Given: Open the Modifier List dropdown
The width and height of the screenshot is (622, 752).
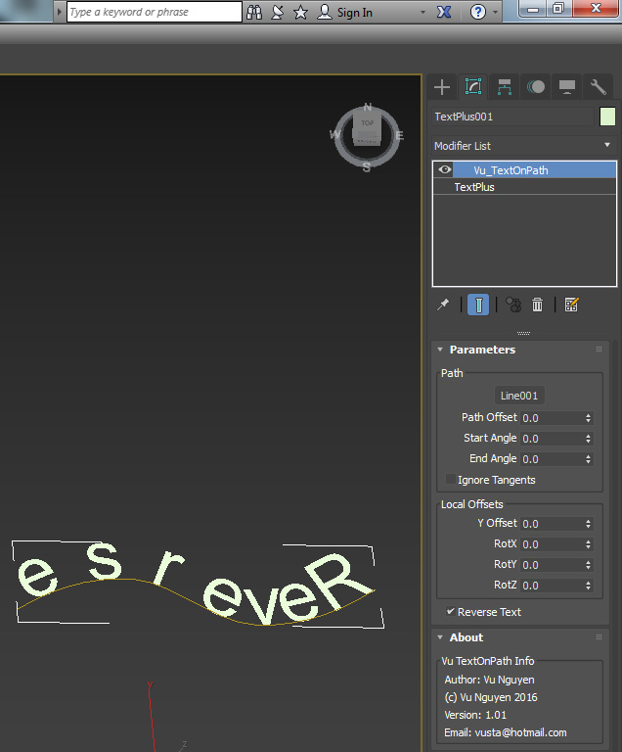Looking at the screenshot, I should pyautogui.click(x=524, y=146).
